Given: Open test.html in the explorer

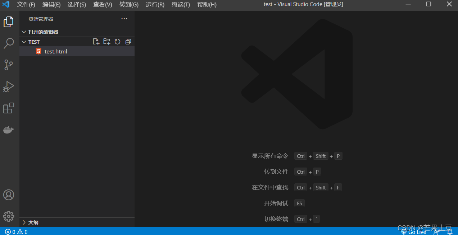Looking at the screenshot, I should point(77,51).
